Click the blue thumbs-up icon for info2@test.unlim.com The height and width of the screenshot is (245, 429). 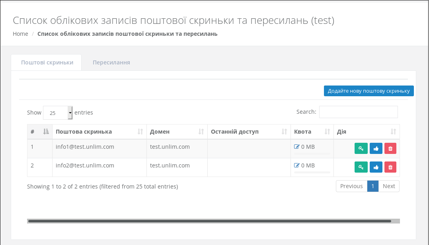(376, 167)
